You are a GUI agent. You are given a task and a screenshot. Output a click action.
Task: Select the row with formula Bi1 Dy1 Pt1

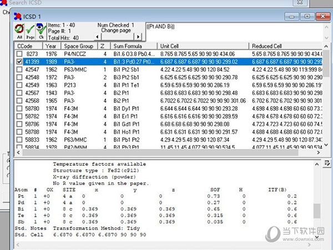169,108
